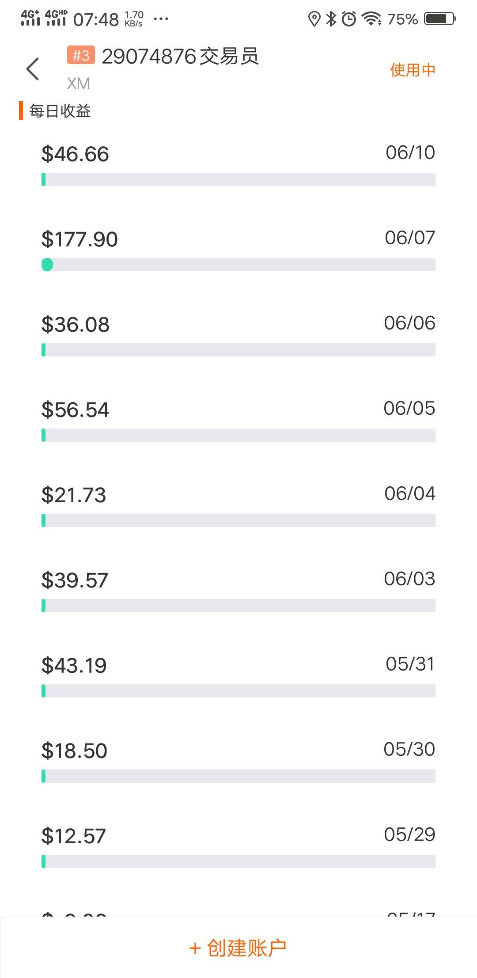This screenshot has height=978, width=477.
Task: Tap the back arrow icon
Action: point(33,69)
